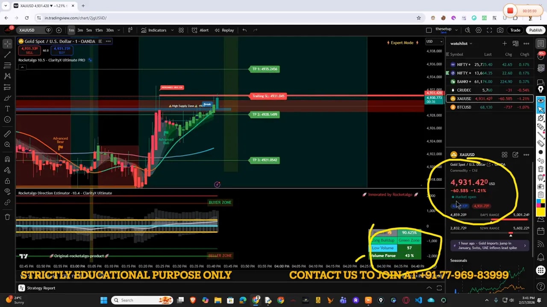Switch to the 15m timeframe
Image resolution: width=547 pixels, height=307 pixels.
[99, 30]
